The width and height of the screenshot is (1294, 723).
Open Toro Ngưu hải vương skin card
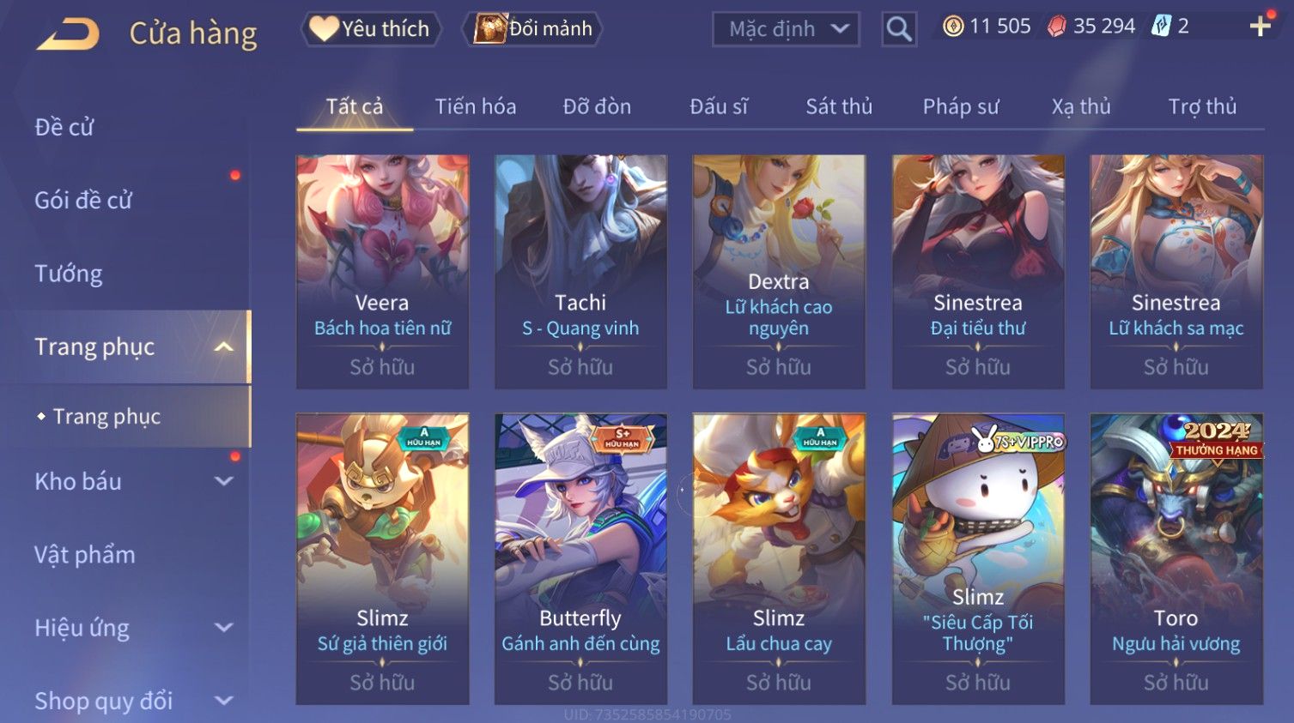click(1176, 559)
